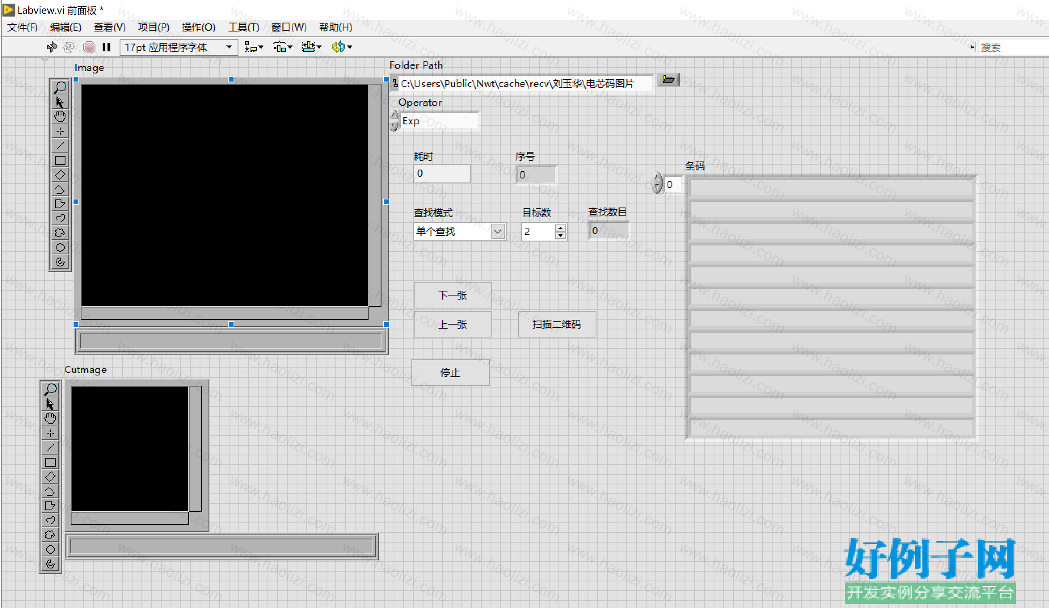Click the Folder Path text field

pyautogui.click(x=526, y=84)
